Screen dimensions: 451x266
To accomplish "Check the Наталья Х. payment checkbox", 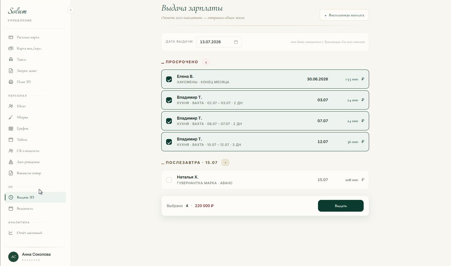I will tap(169, 180).
